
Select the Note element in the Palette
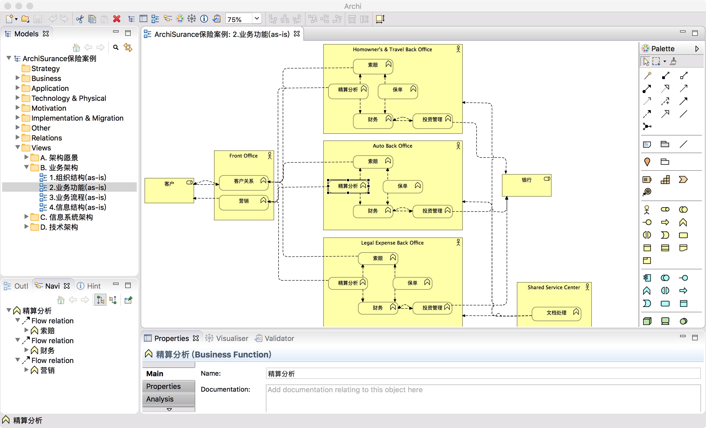(x=647, y=144)
